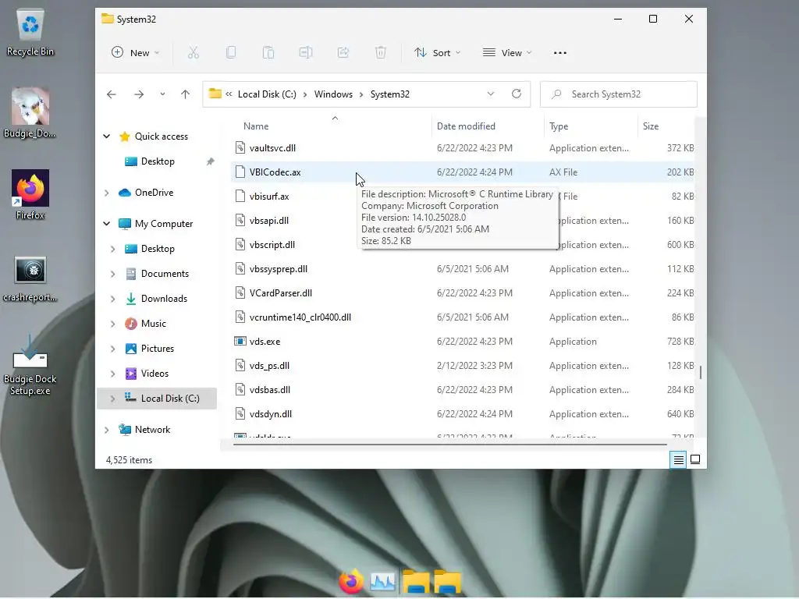The image size is (799, 599).
Task: Switch to details view layout icon
Action: pyautogui.click(x=678, y=460)
